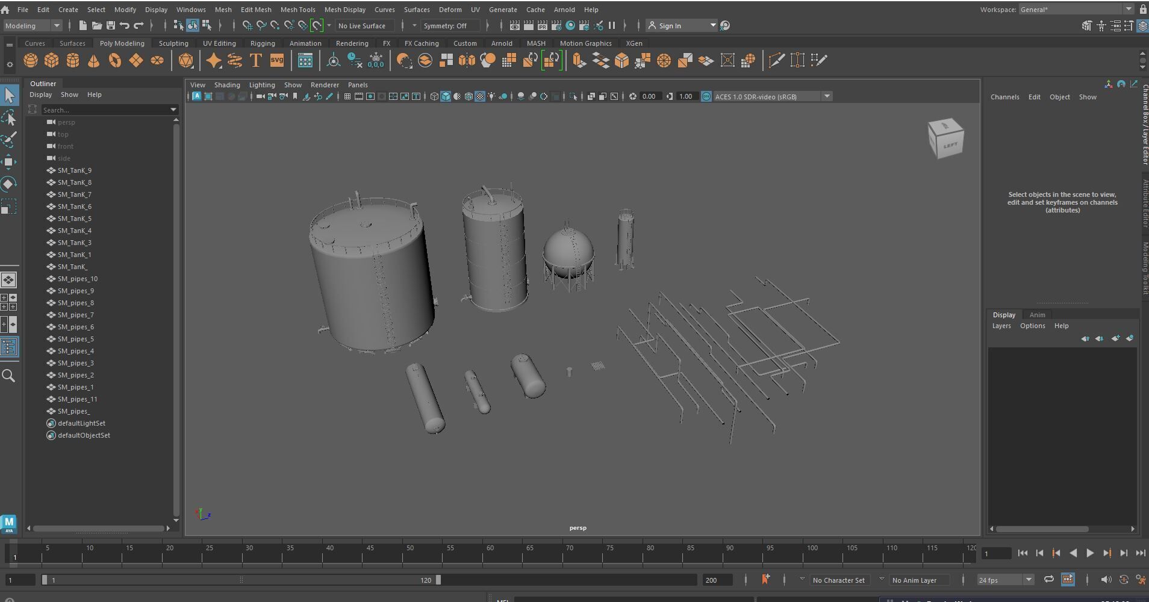Click the view cube in viewport
This screenshot has width=1149, height=602.
pyautogui.click(x=945, y=138)
